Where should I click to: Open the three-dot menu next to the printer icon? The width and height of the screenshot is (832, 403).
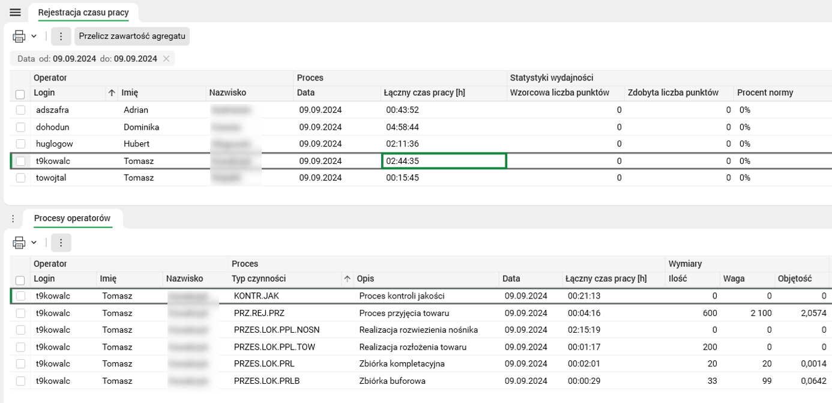(60, 36)
